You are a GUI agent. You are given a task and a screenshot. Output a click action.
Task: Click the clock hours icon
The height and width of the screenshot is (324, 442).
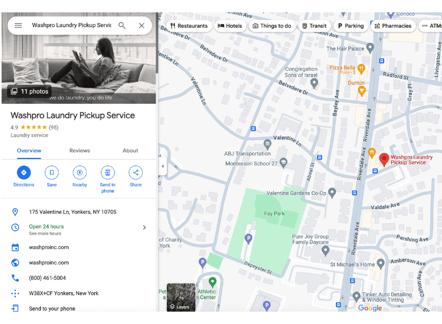pos(15,227)
